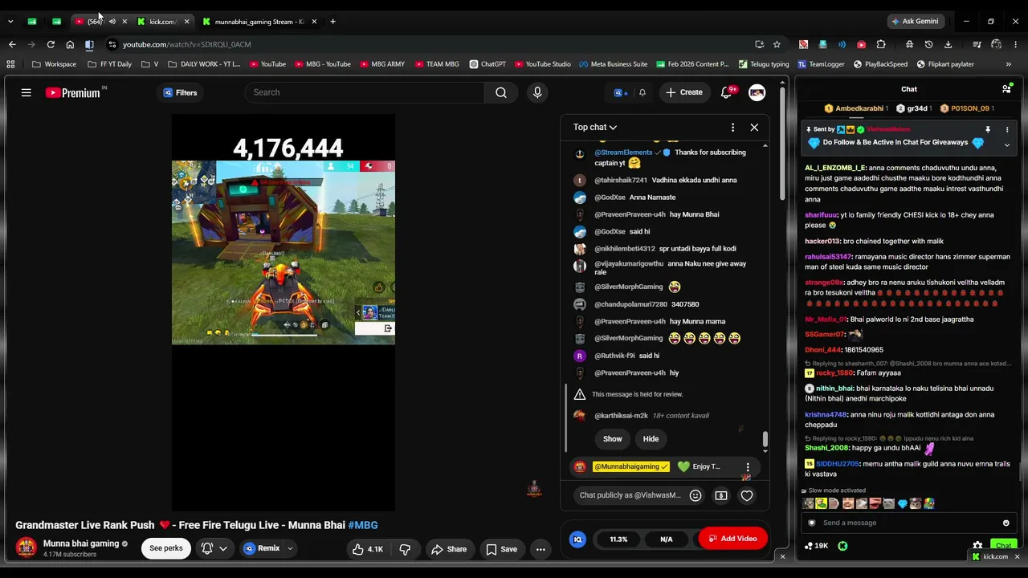This screenshot has height=578, width=1028.
Task: Click the browser address bar URL
Action: (x=186, y=44)
